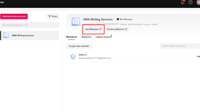Click Assign new member button

pos(79,46)
